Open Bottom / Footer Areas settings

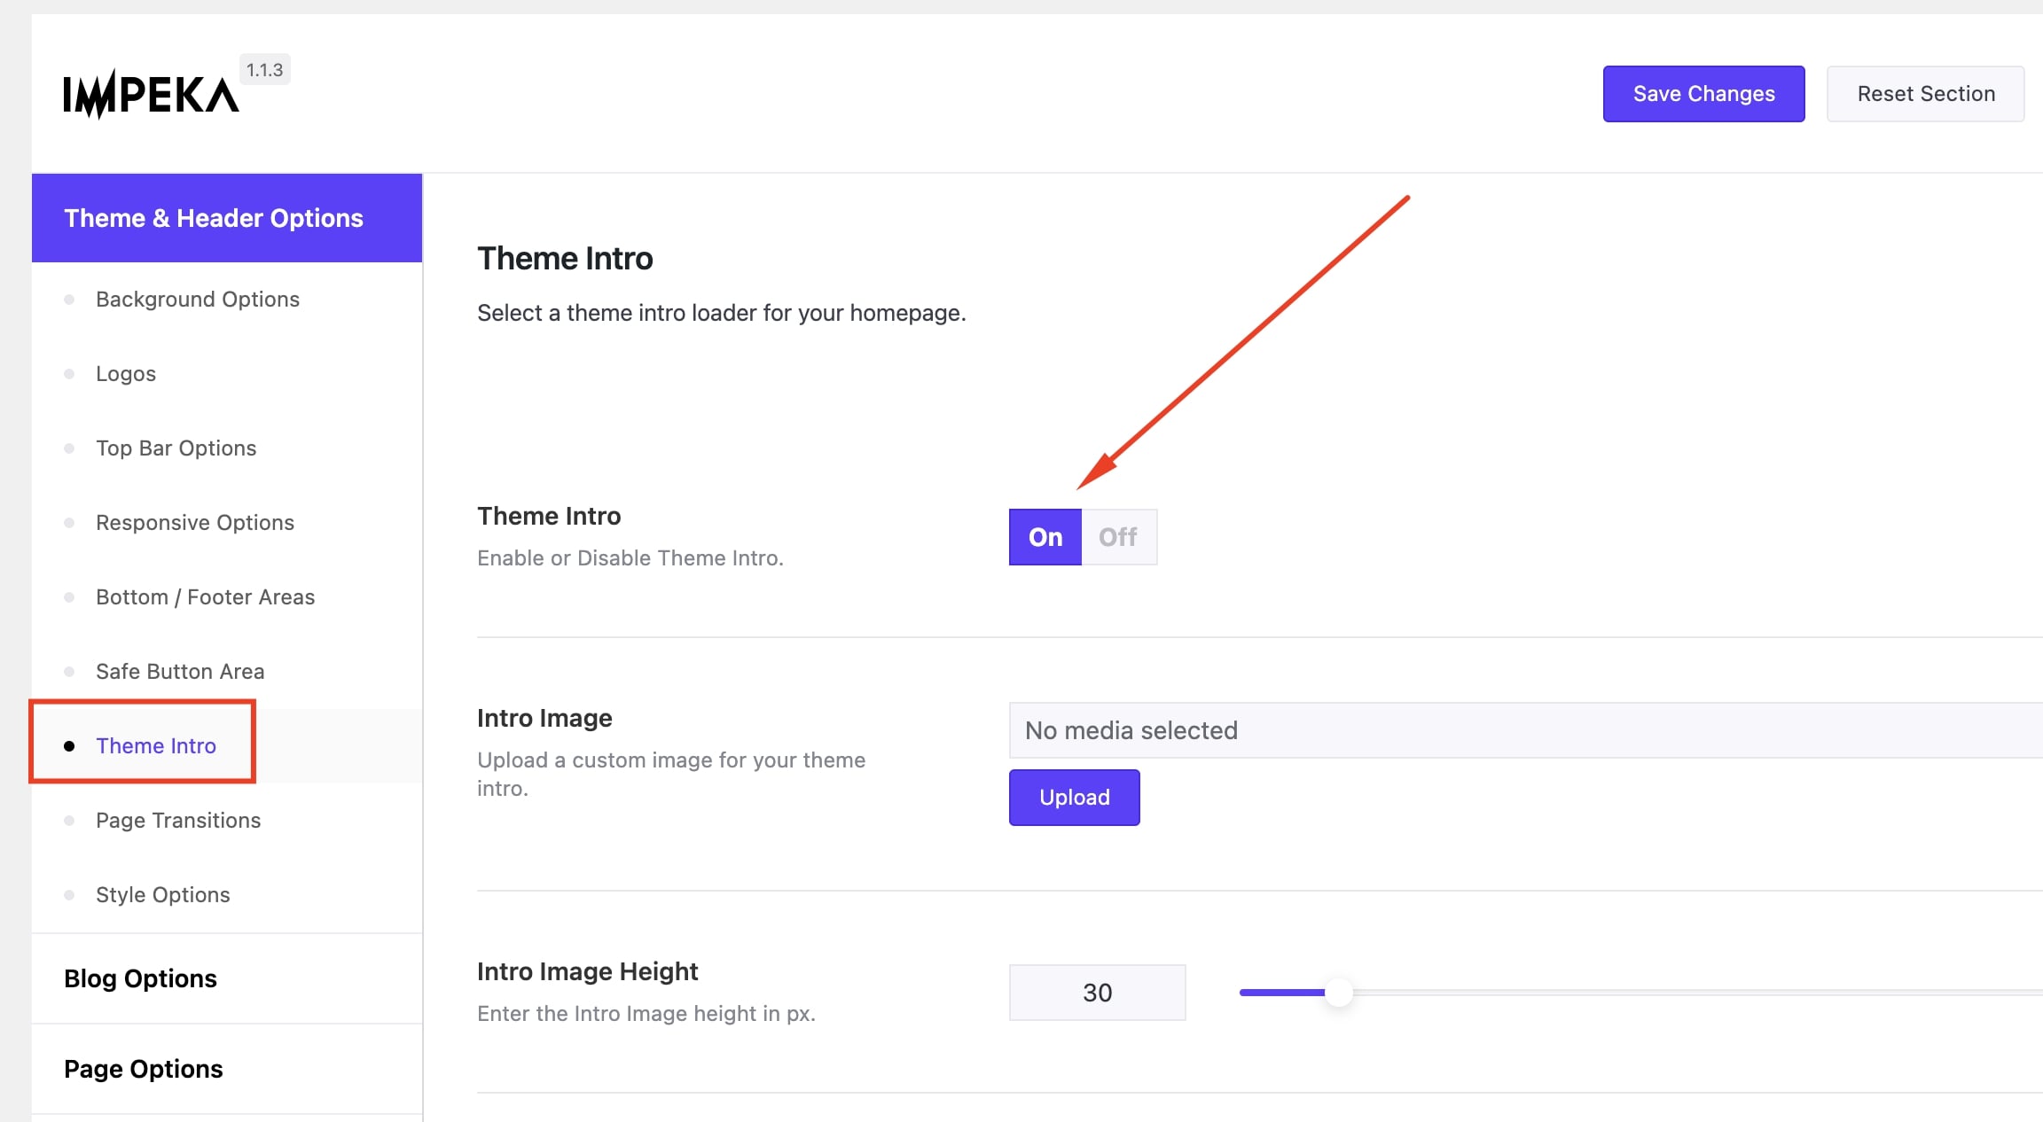[205, 597]
